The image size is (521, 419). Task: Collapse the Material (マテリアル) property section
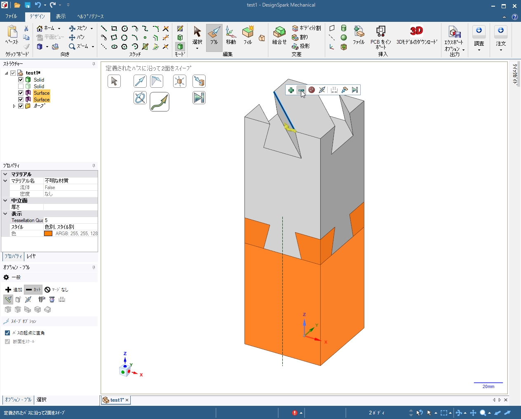[5, 174]
